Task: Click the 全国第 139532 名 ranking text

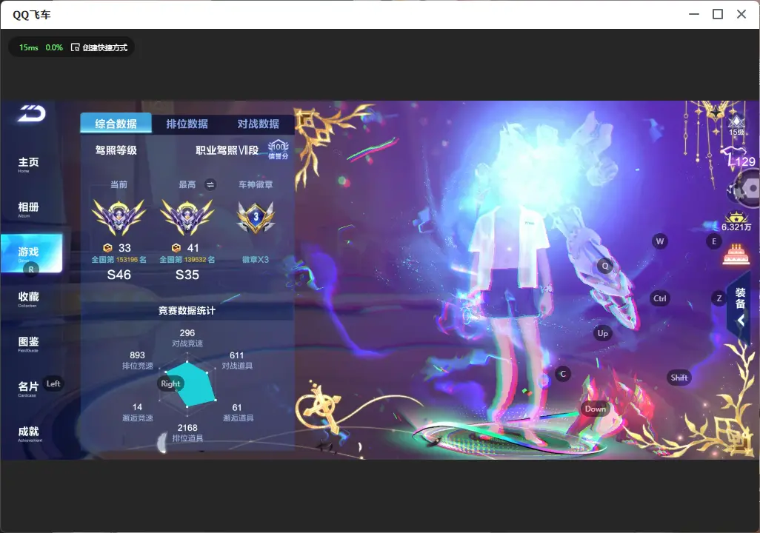Action: [187, 260]
